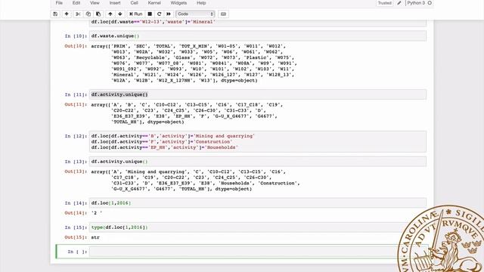Select cell In [11] df.activity.unique()
The width and height of the screenshot is (484, 272).
tap(258, 94)
